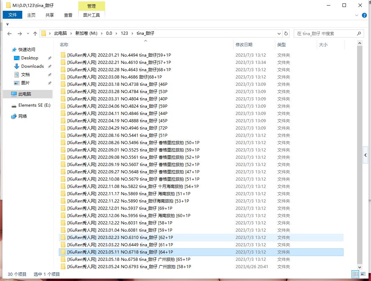Select Elements SE (E:) drive
Viewport: 371px width, 281px height.
[x=34, y=105]
